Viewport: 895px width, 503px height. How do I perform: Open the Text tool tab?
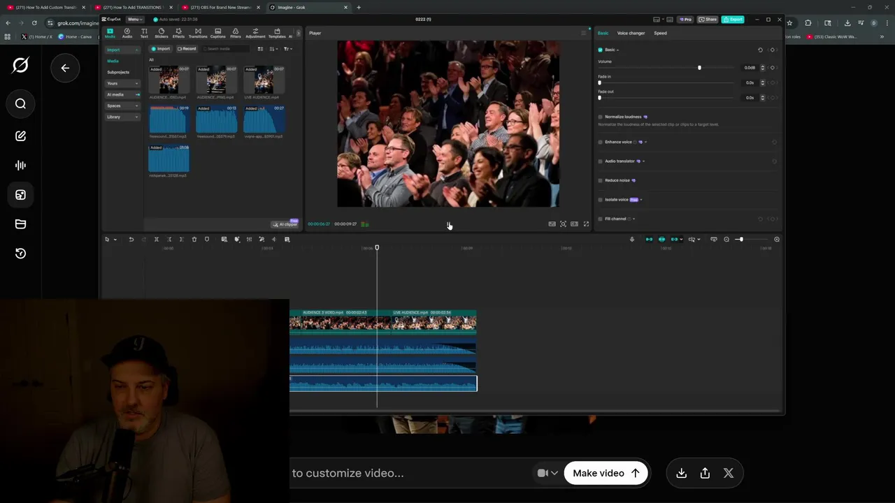(x=144, y=33)
